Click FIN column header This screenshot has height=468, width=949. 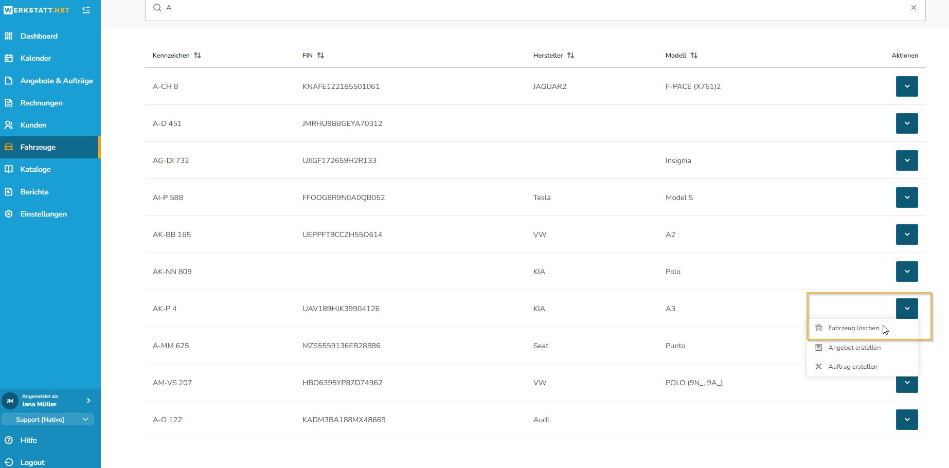click(308, 56)
